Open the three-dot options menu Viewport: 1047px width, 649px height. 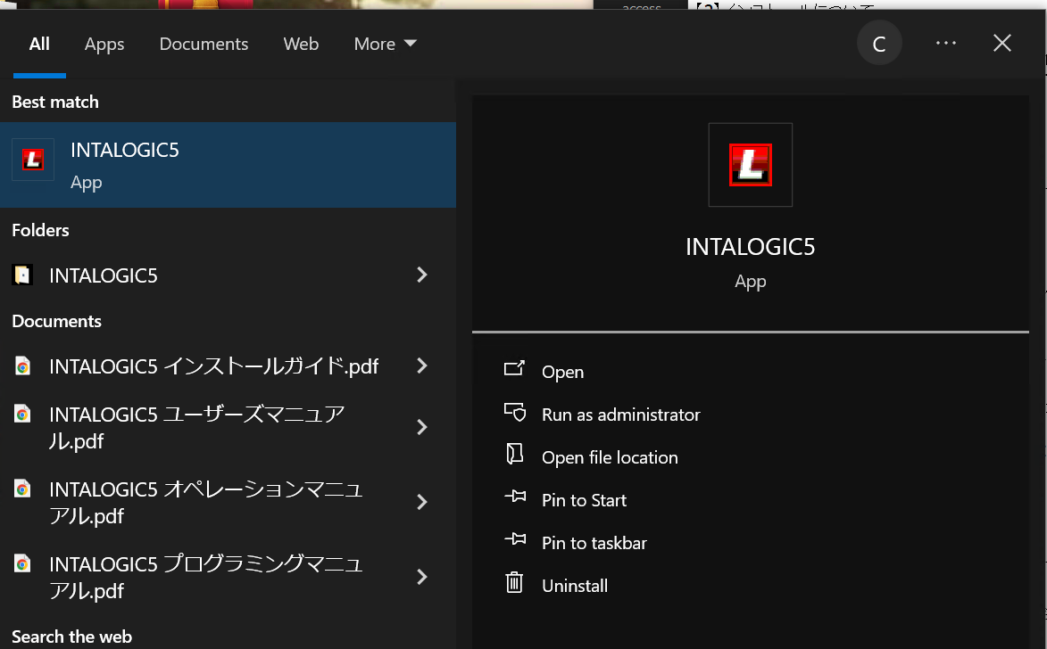click(x=946, y=43)
